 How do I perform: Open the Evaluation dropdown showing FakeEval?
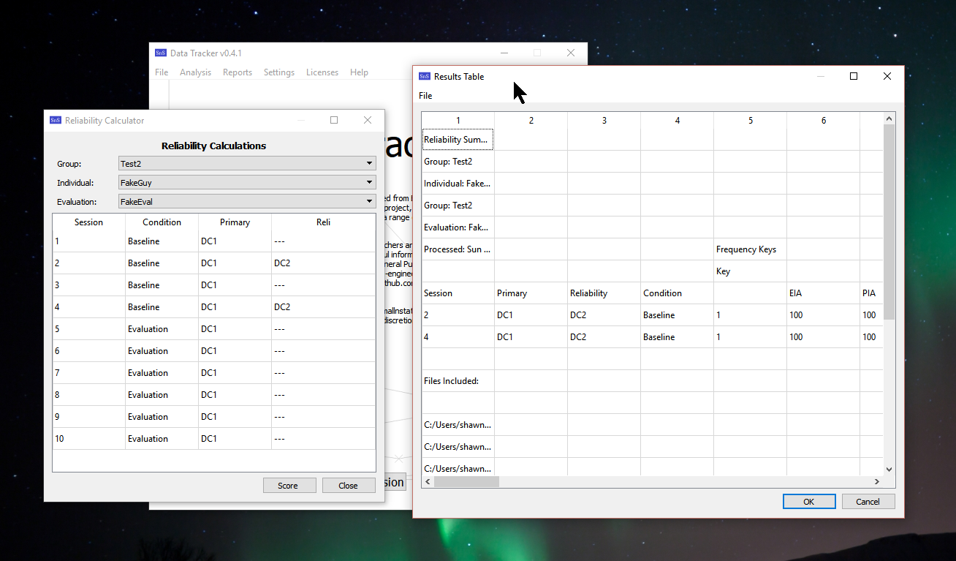[247, 202]
